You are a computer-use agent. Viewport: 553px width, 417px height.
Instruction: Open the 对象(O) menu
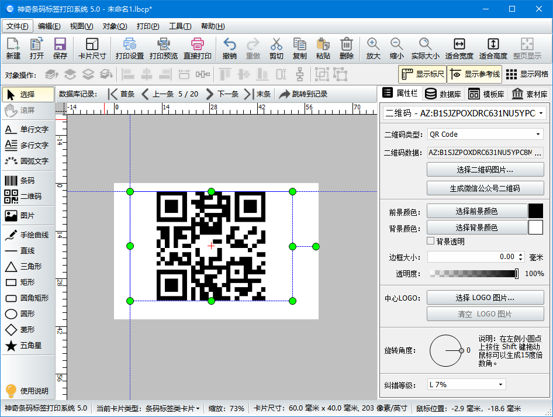point(115,26)
